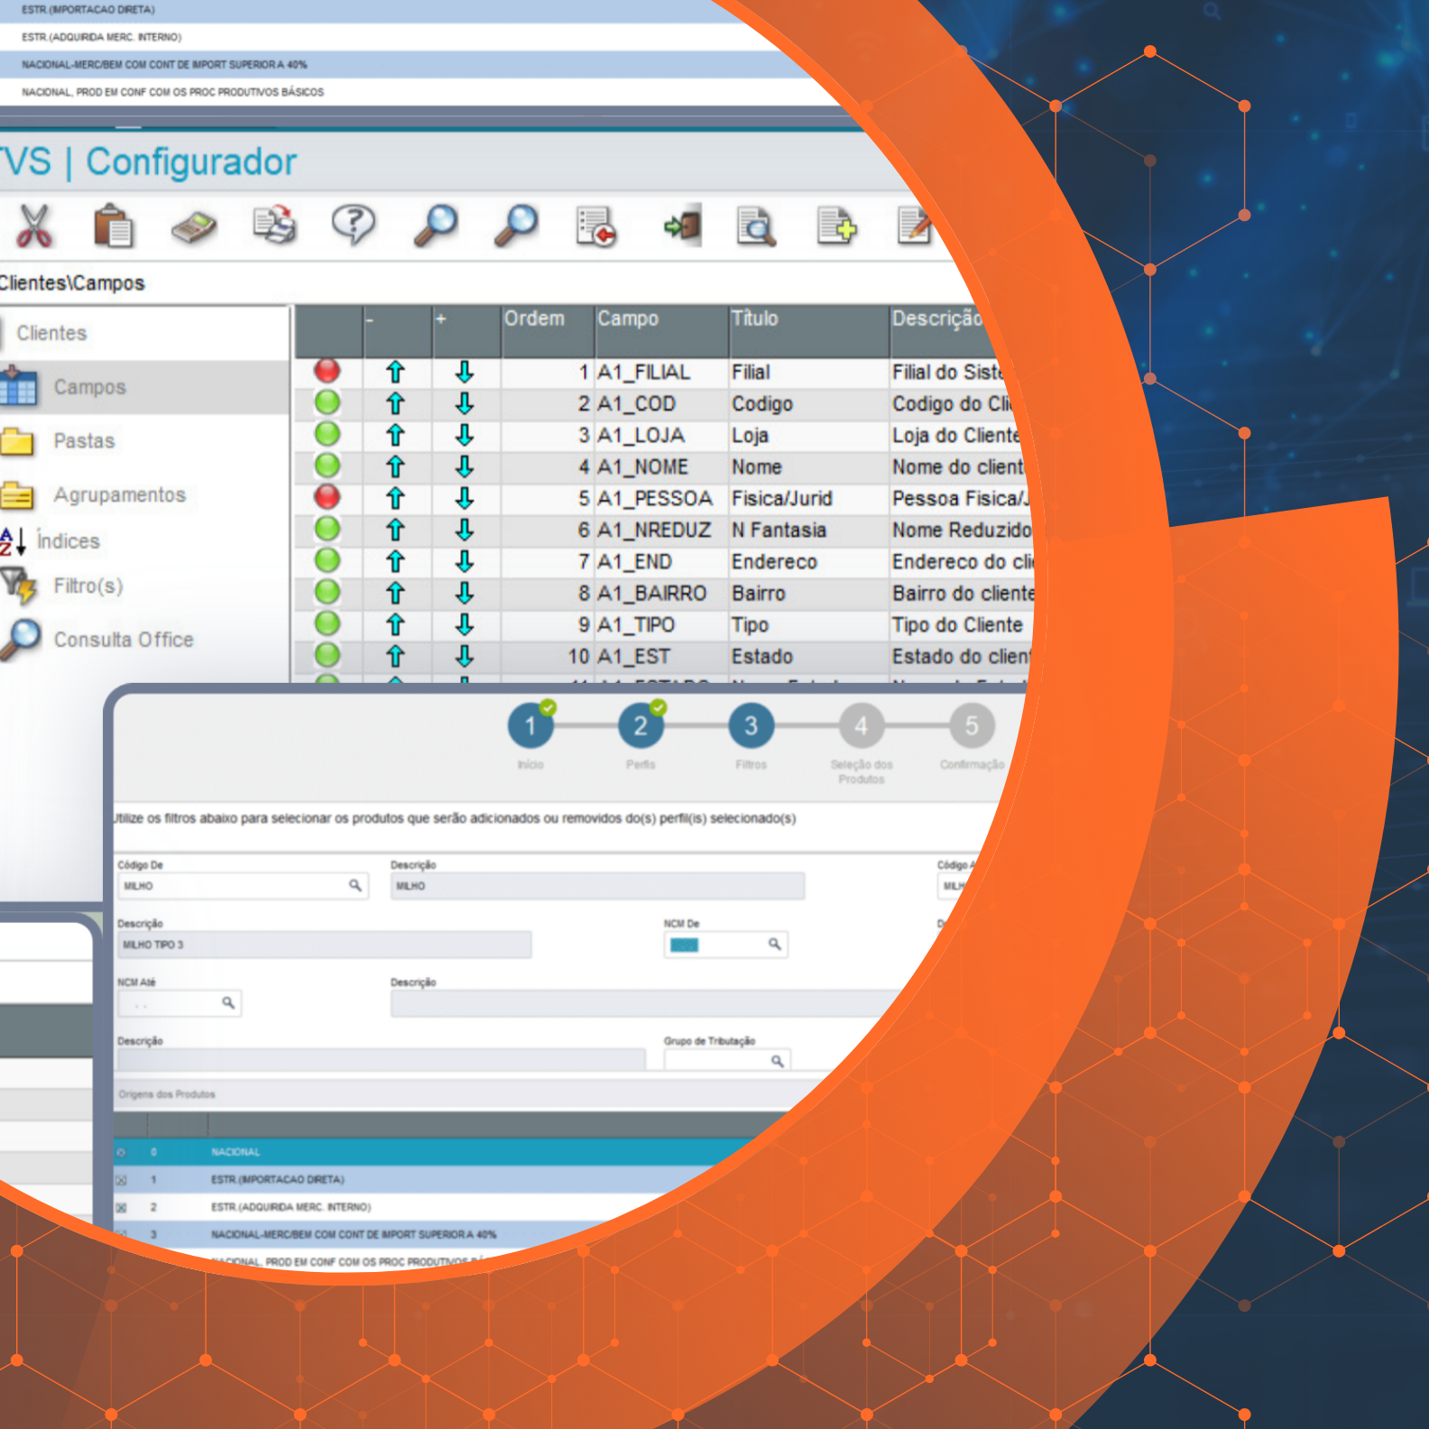Click the clipboard Paste icon
Image resolution: width=1429 pixels, height=1429 pixels.
coord(114,226)
